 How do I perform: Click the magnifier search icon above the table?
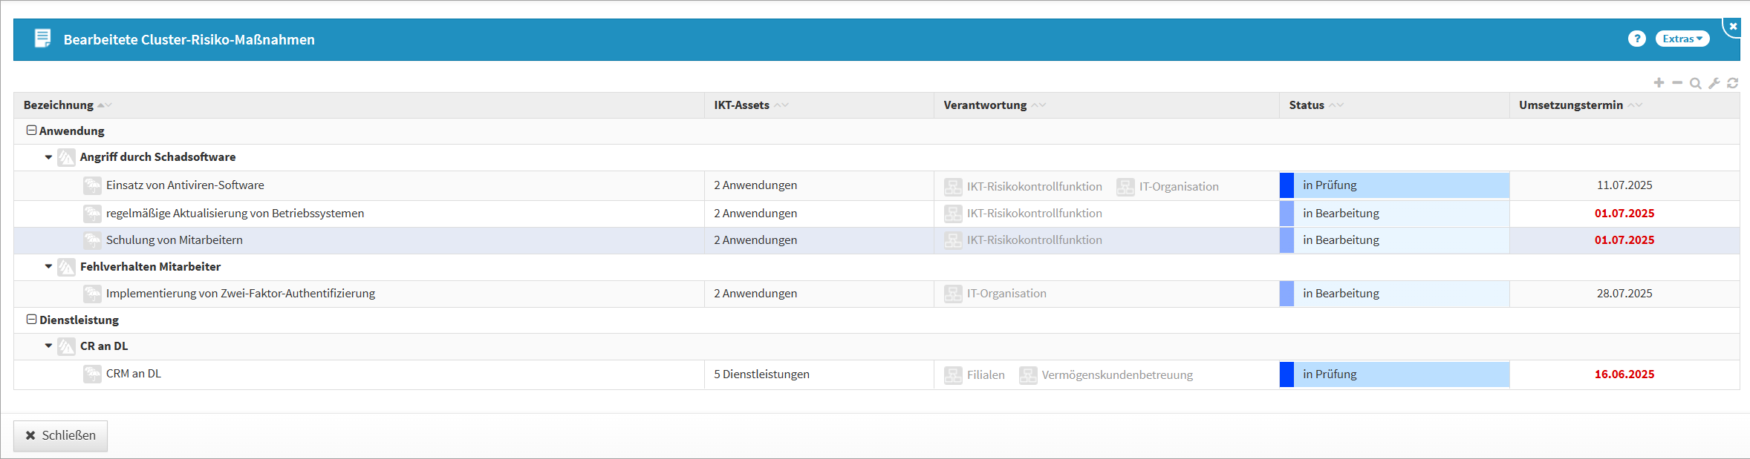click(x=1696, y=83)
